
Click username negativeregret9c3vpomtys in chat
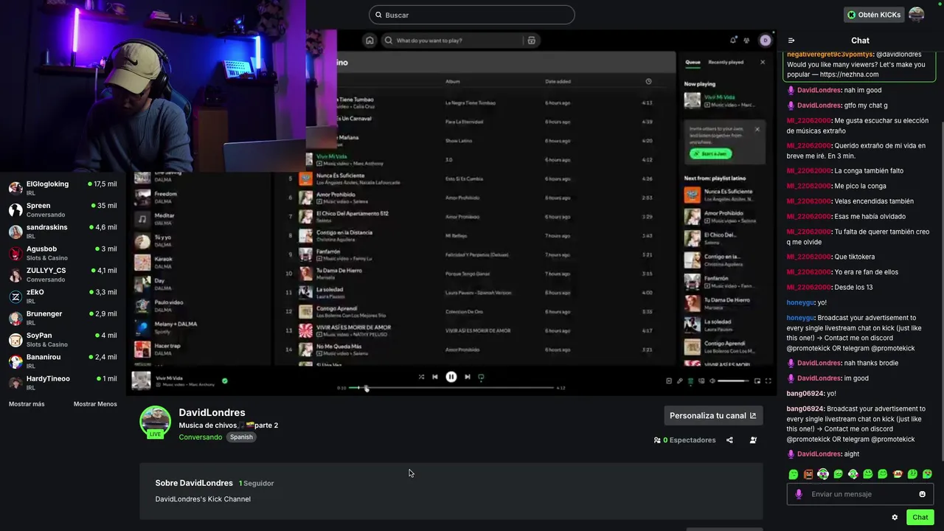coord(830,55)
